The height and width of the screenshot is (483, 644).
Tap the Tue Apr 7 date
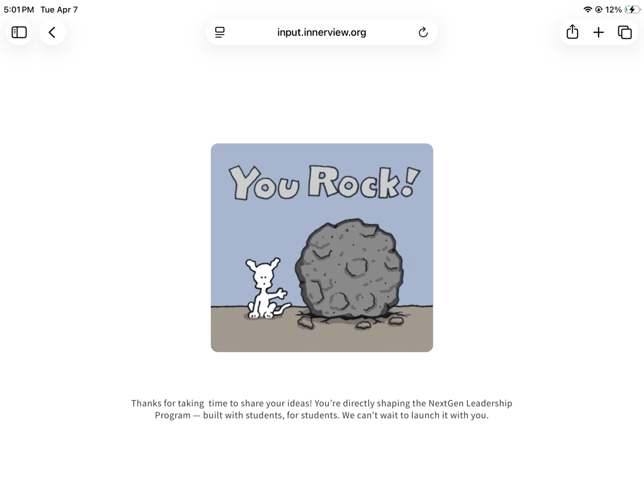point(59,10)
